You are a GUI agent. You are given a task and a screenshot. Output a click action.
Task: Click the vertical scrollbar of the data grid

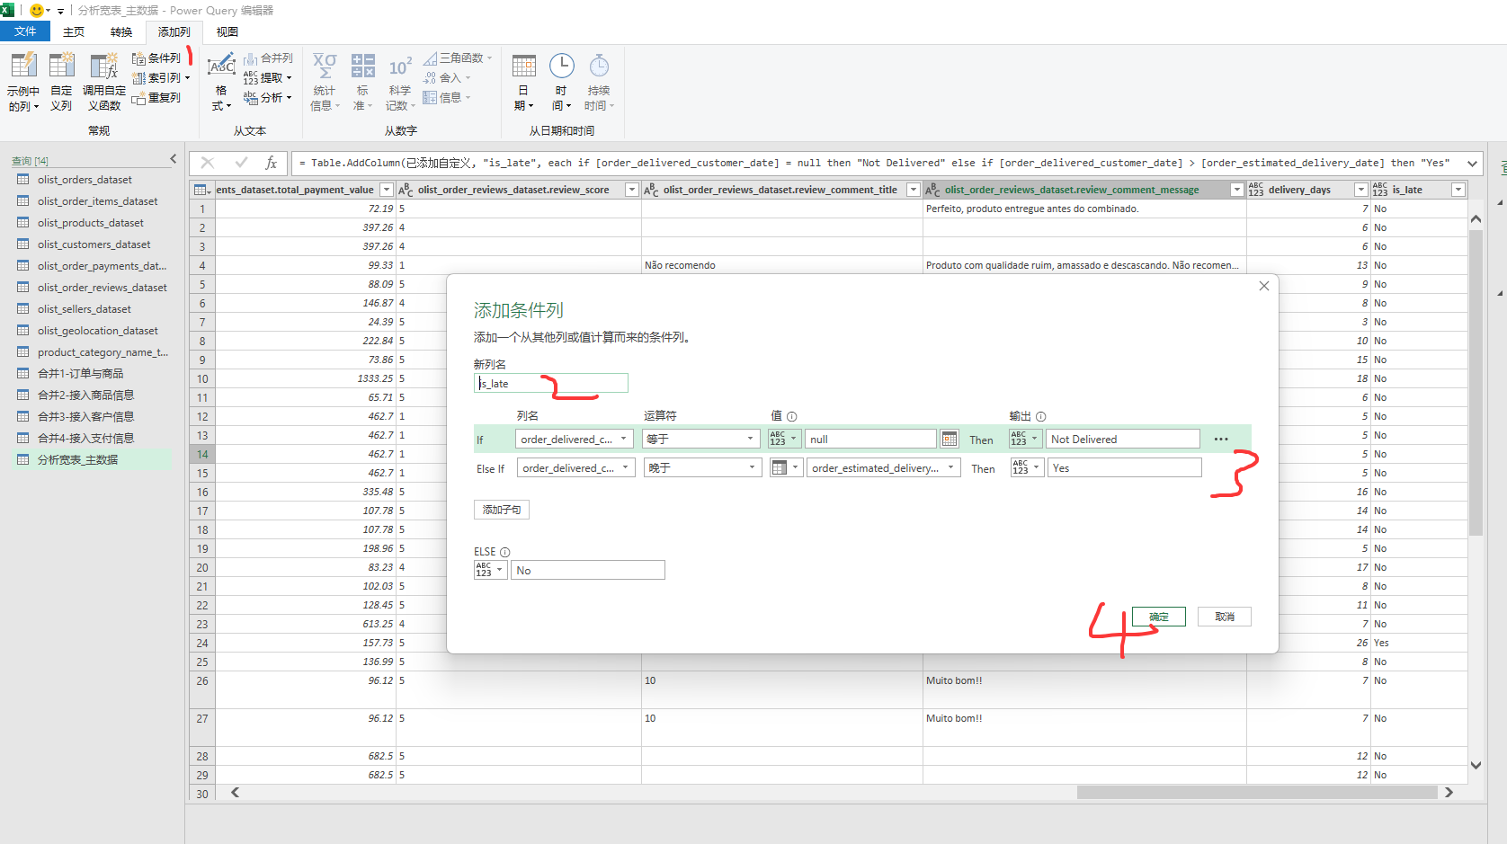(1476, 383)
